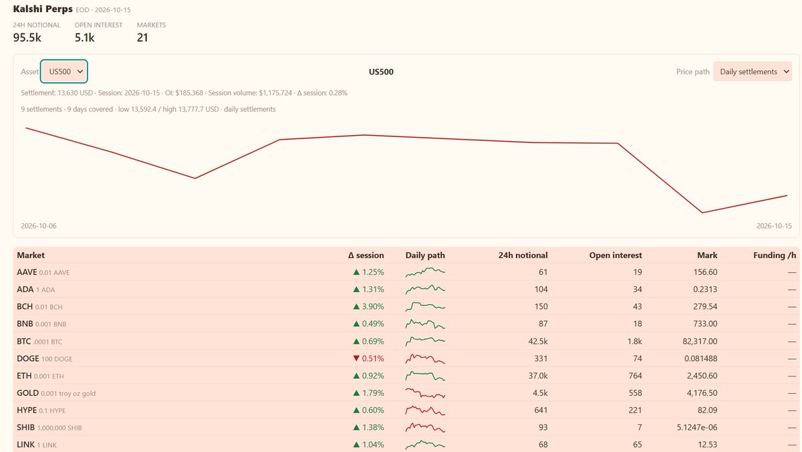
Task: Click the BTC daily path sparkline
Action: [x=425, y=341]
